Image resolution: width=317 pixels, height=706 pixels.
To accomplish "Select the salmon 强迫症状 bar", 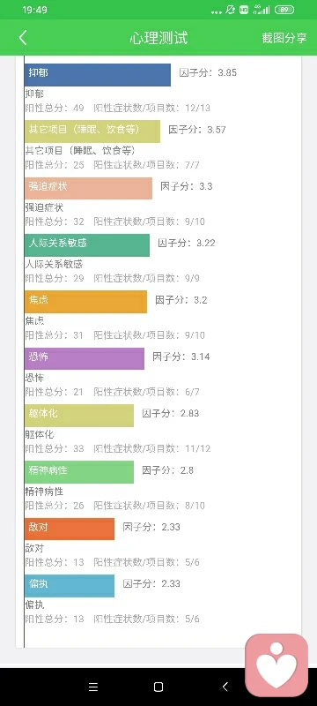I will tap(88, 188).
